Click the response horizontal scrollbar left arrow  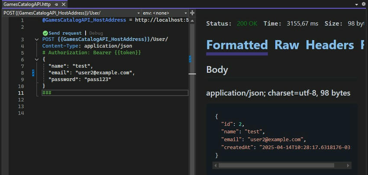pyautogui.click(x=216, y=165)
